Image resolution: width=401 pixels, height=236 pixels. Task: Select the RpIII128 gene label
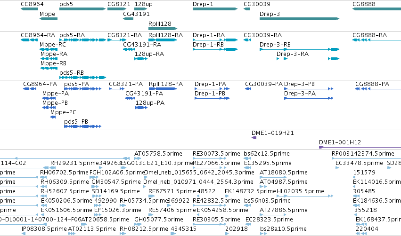click(160, 24)
